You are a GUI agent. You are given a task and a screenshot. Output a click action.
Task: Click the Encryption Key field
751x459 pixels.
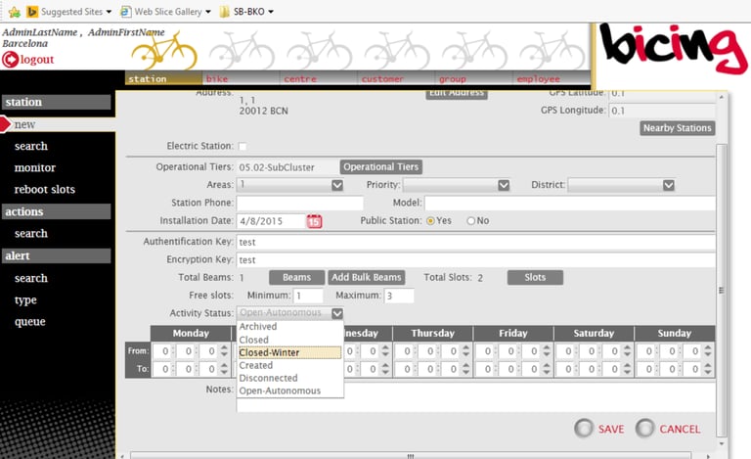476,260
